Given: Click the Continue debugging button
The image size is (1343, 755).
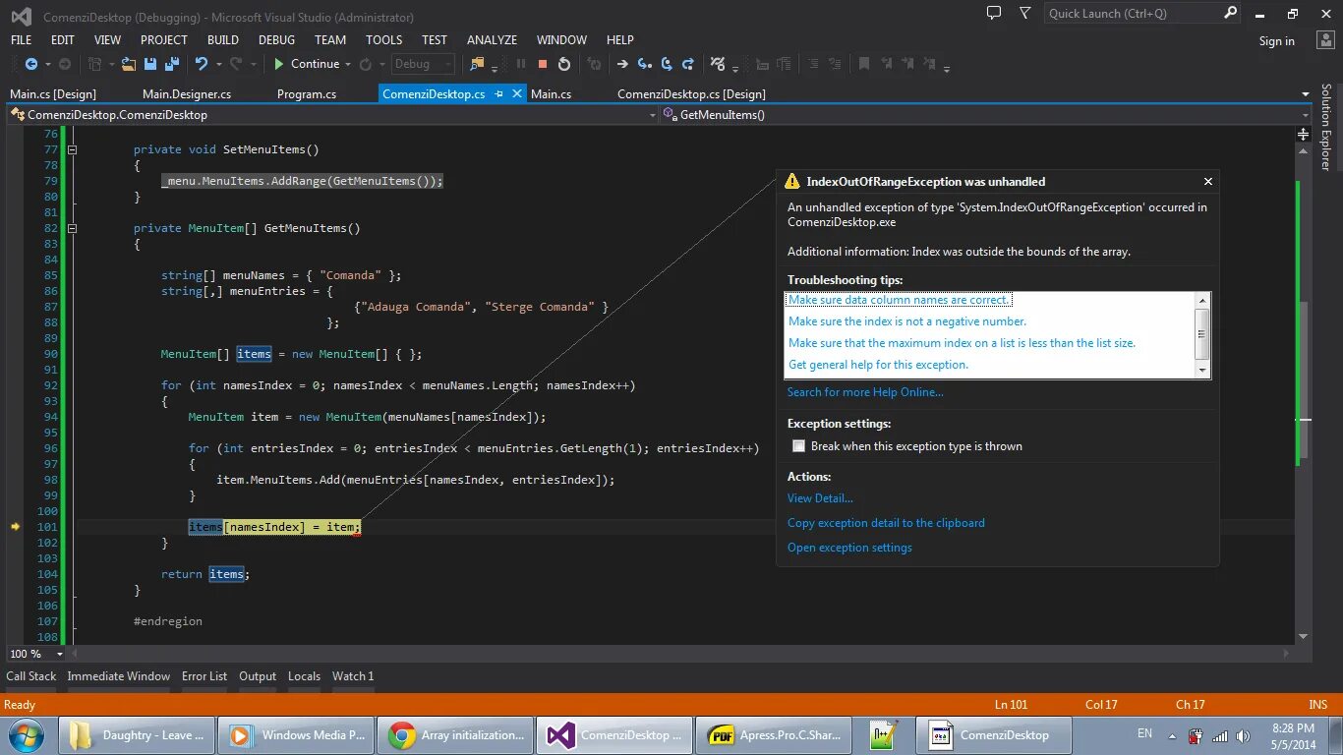Looking at the screenshot, I should tap(306, 64).
